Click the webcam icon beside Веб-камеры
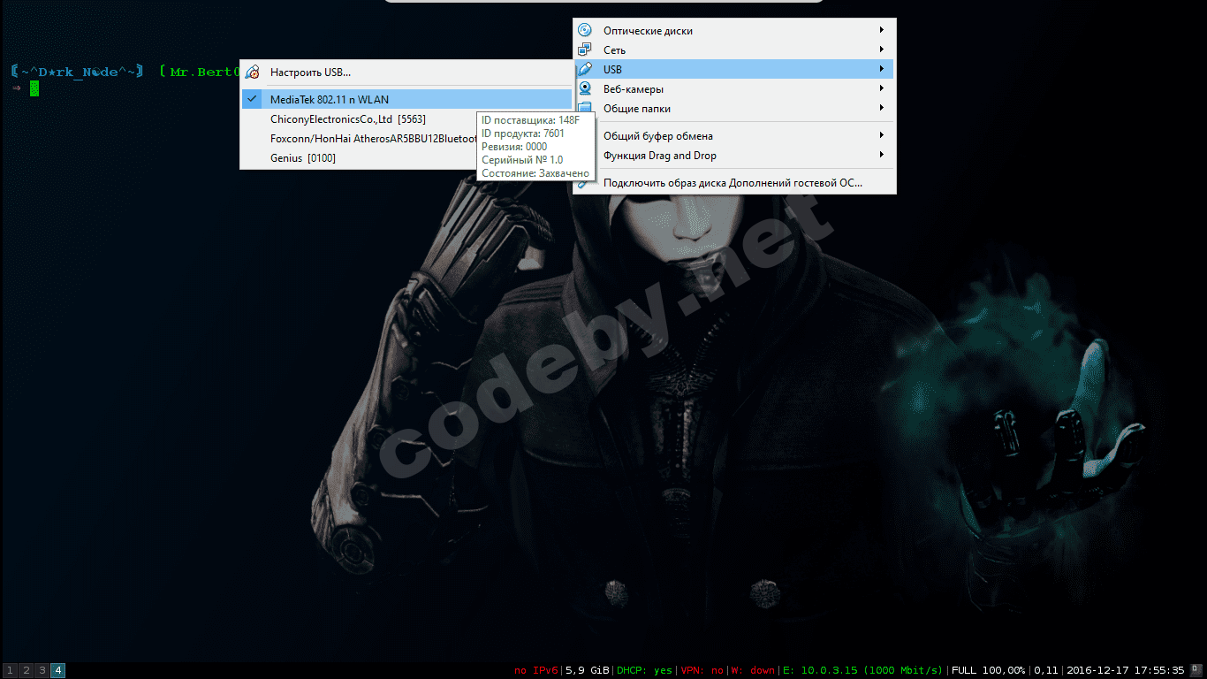 pos(585,88)
